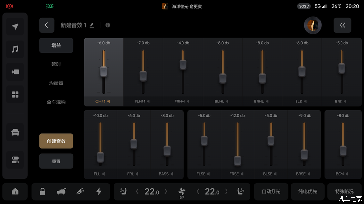Collapse panel with double chevron button

pos(342,25)
